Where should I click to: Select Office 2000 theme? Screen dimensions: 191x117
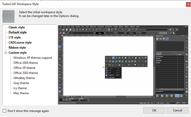click(26, 63)
